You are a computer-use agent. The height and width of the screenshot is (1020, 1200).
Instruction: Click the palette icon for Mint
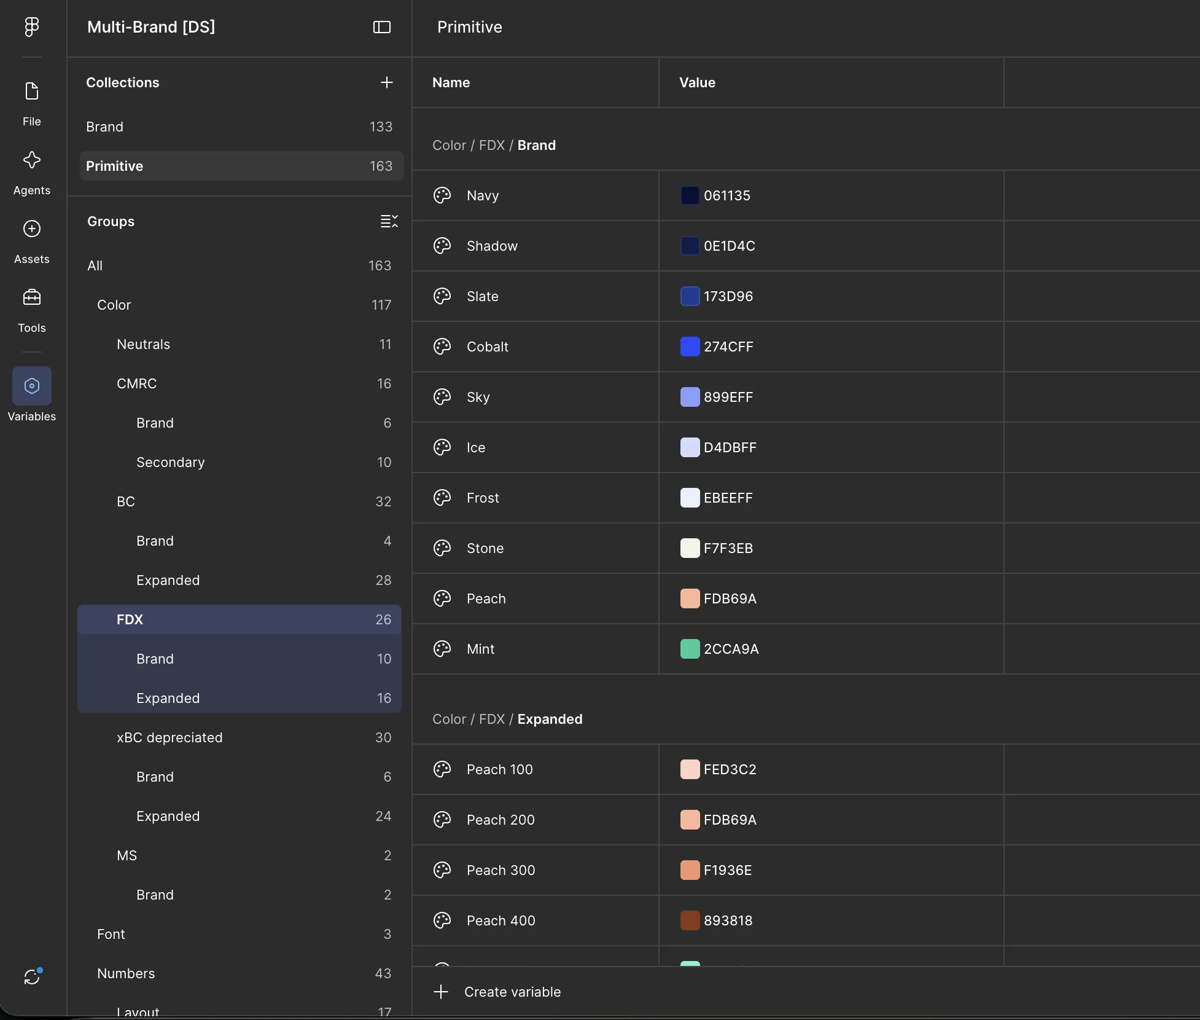coord(442,649)
